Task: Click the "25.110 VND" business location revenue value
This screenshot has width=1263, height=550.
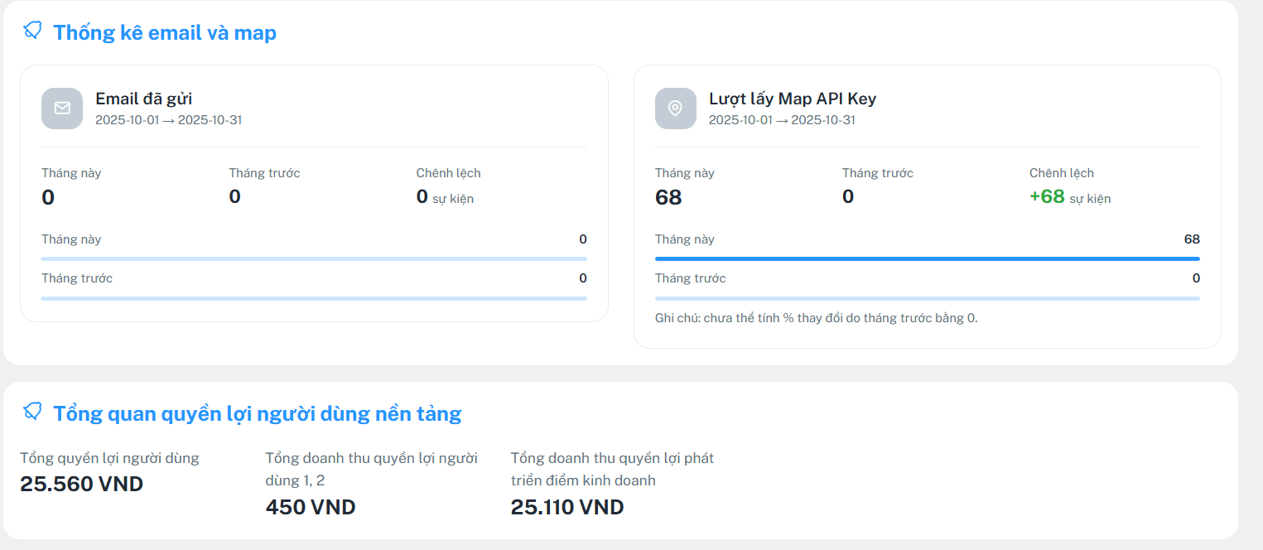Action: (x=567, y=508)
